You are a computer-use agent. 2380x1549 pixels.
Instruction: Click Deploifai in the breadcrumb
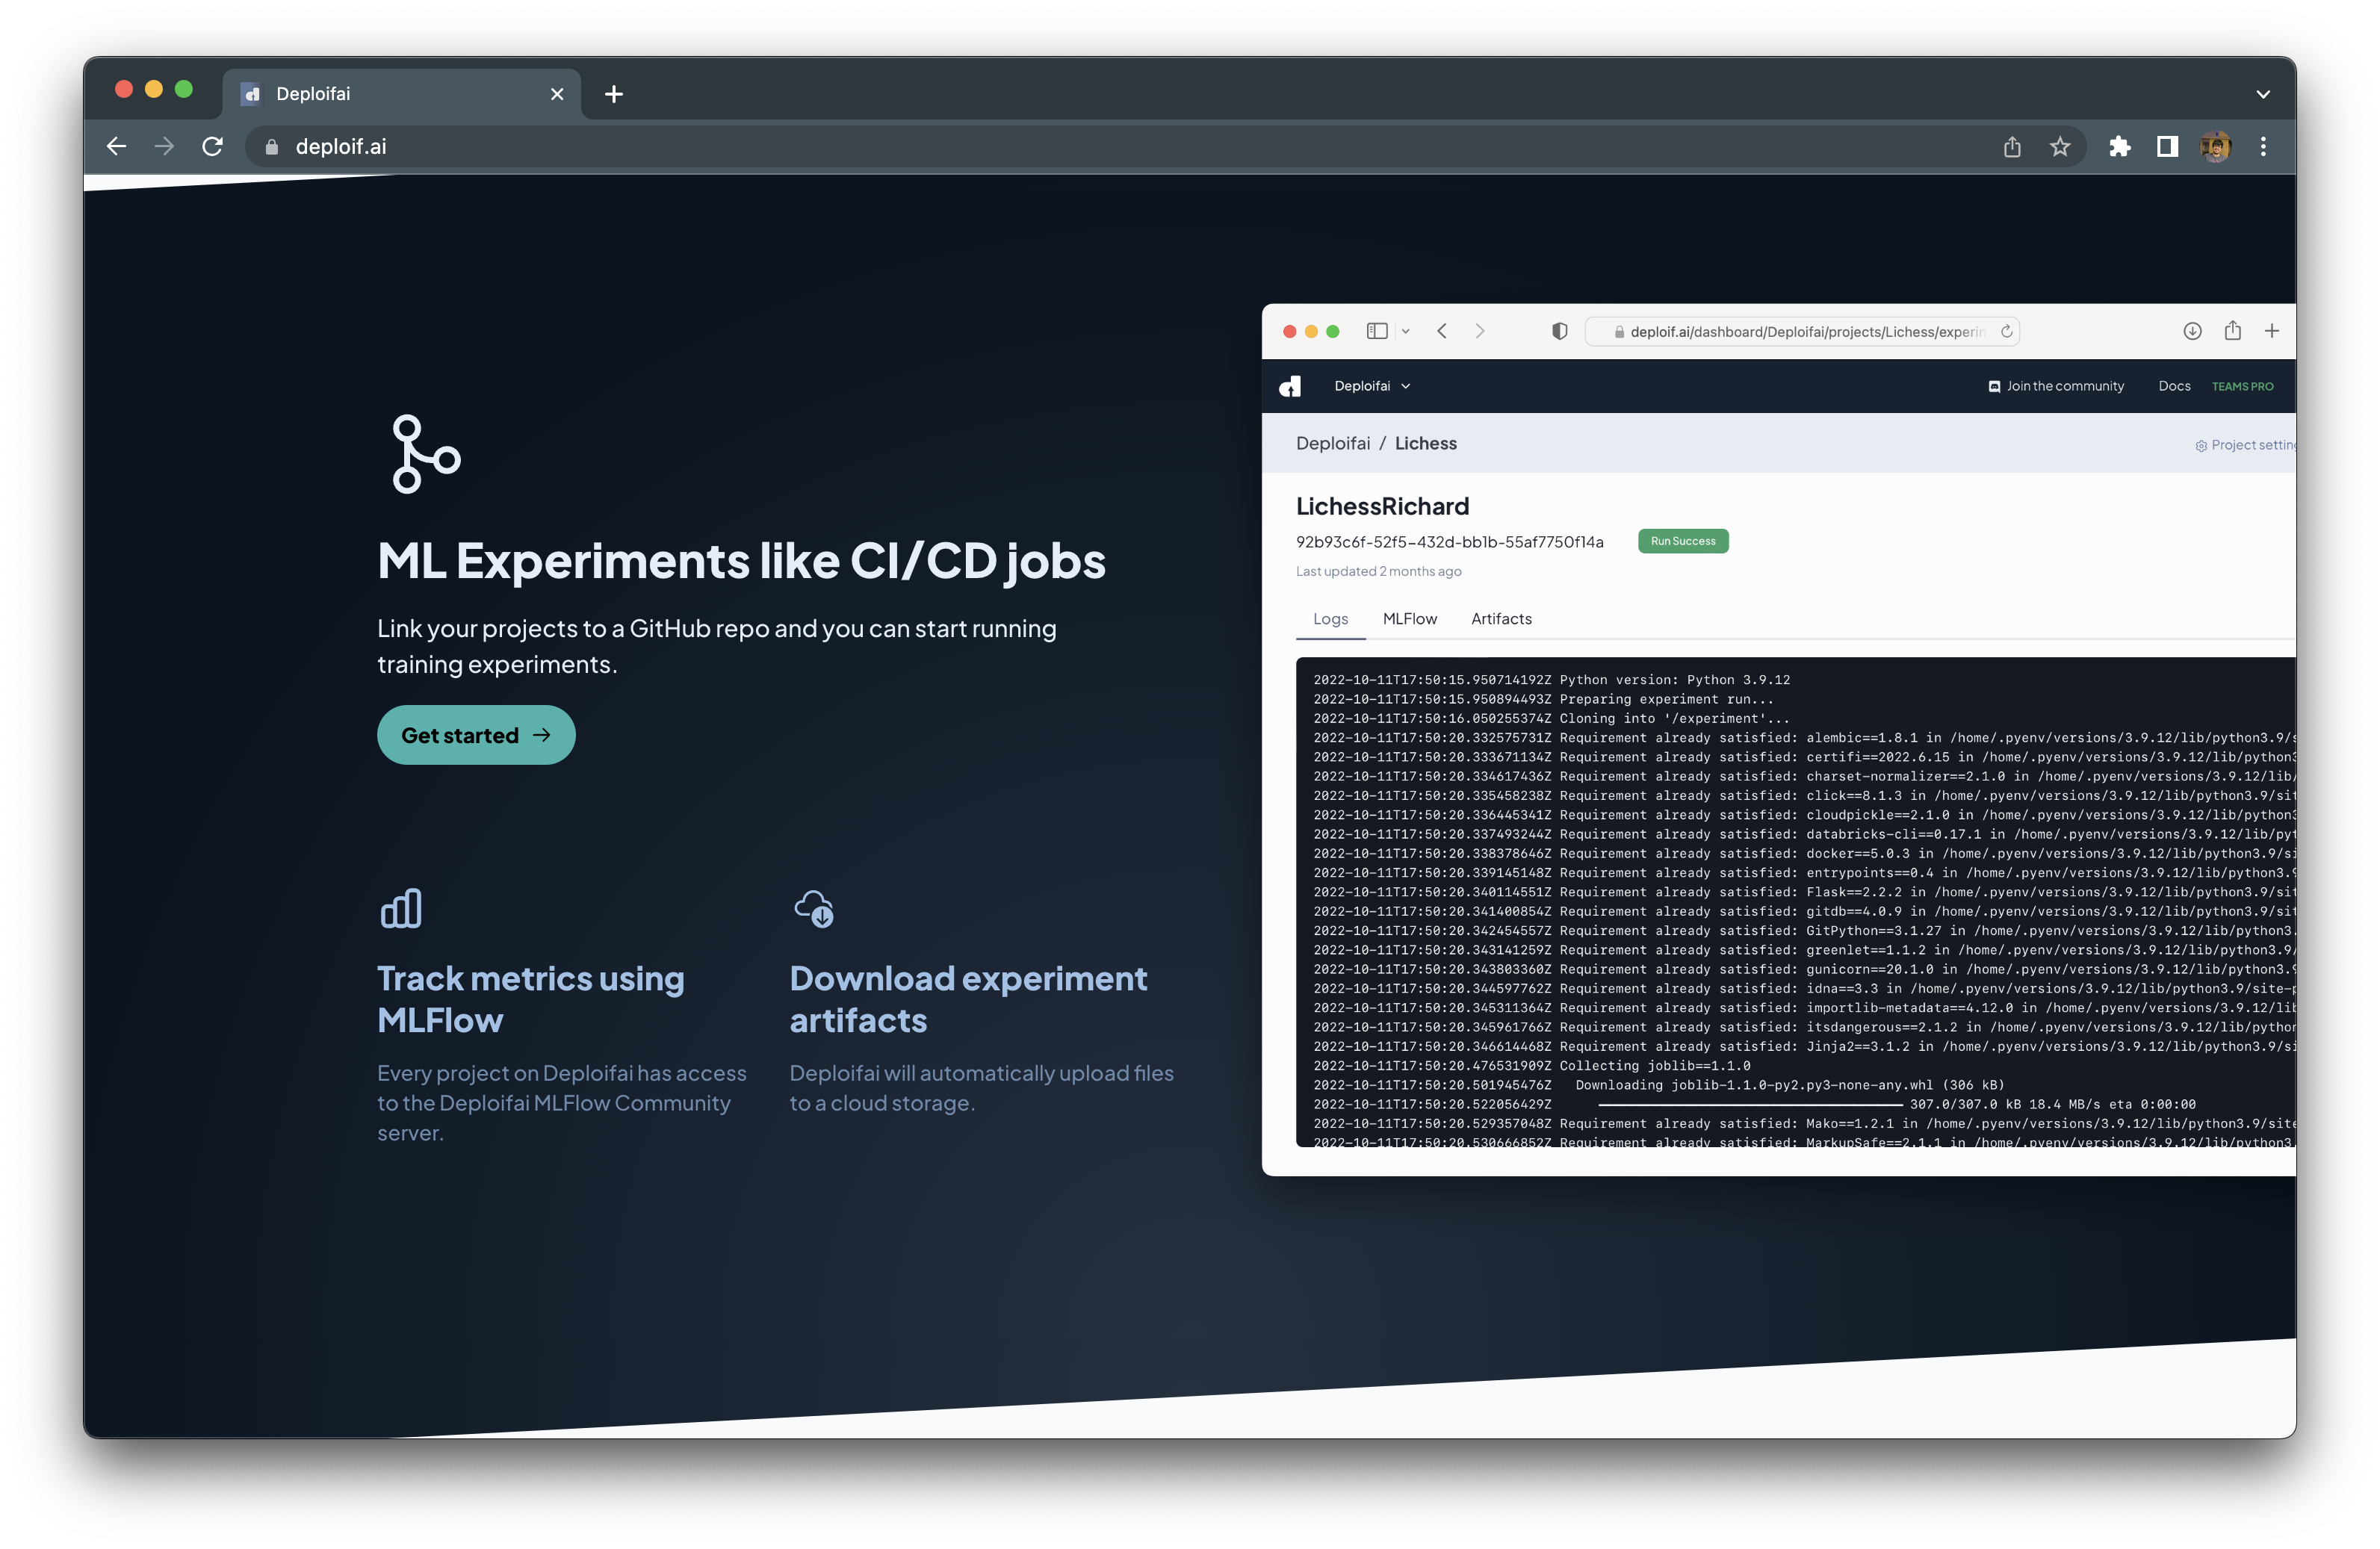click(1333, 443)
